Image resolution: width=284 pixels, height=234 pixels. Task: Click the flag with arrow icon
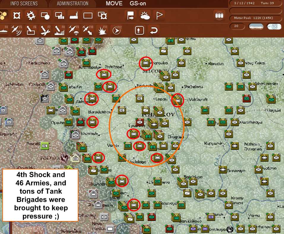tap(131, 16)
